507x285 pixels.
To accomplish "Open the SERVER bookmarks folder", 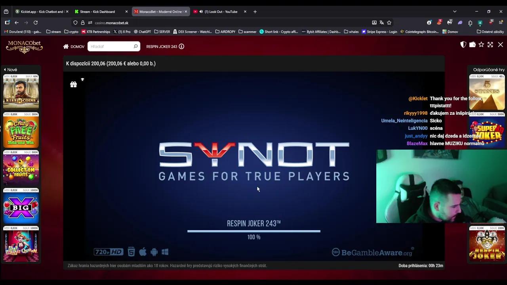I will pos(162,32).
